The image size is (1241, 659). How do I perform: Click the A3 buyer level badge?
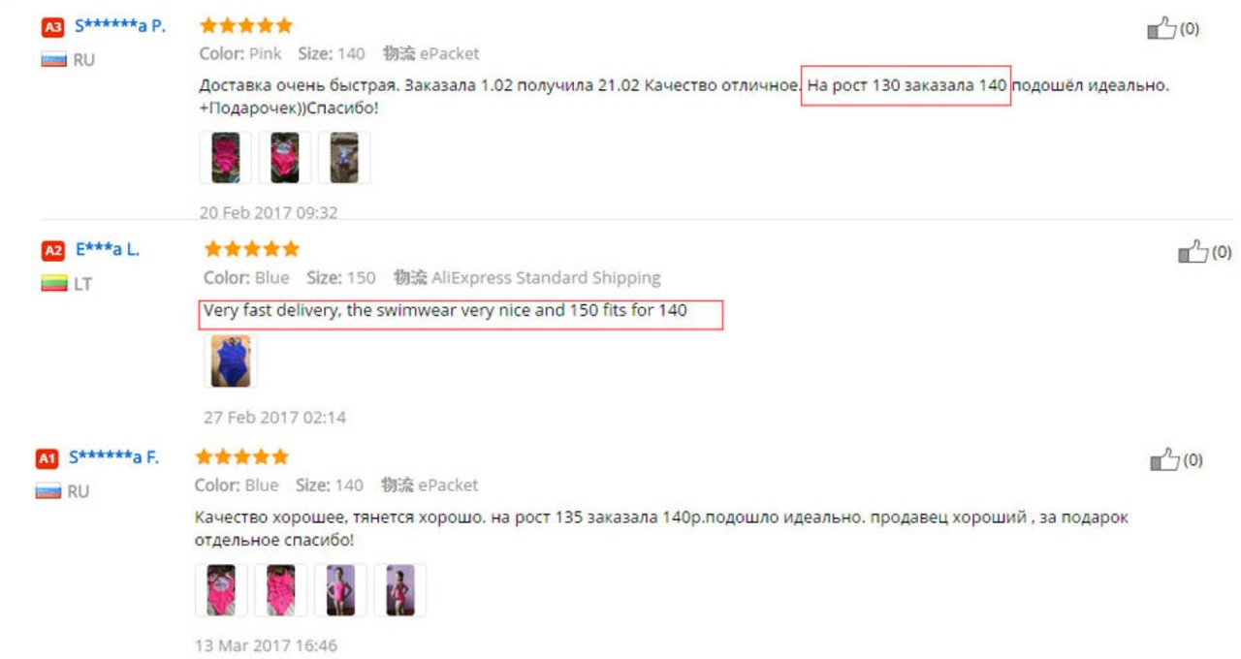[x=52, y=27]
